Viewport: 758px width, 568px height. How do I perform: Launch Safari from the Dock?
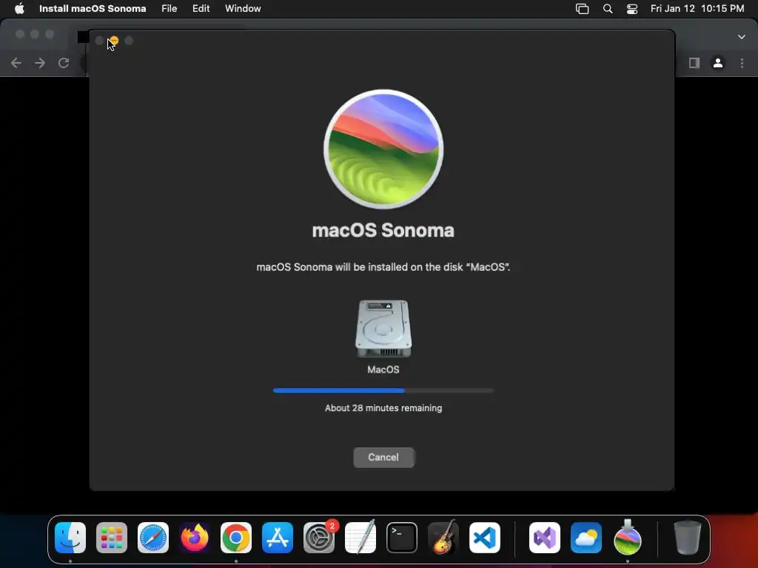pyautogui.click(x=153, y=538)
